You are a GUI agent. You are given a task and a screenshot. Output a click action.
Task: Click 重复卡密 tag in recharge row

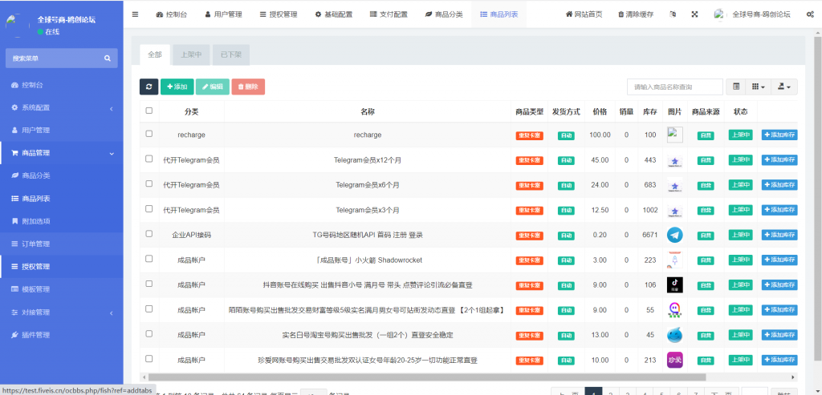click(529, 135)
